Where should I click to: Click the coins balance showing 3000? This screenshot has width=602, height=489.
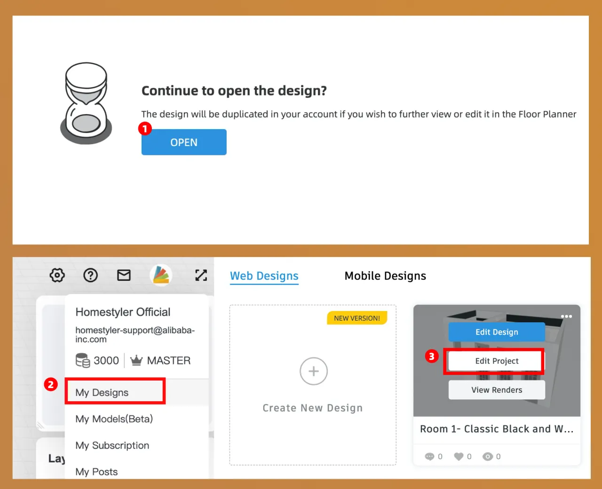tap(97, 361)
